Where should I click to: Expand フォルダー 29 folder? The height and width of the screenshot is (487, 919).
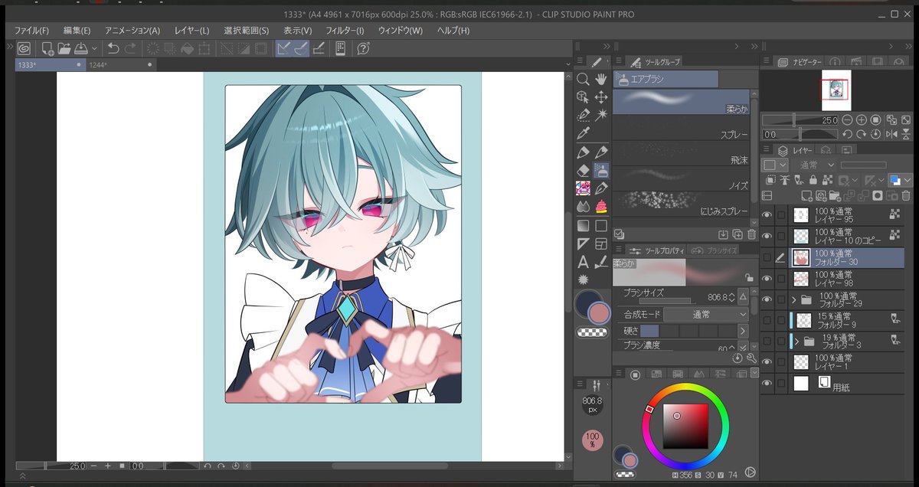pyautogui.click(x=794, y=299)
